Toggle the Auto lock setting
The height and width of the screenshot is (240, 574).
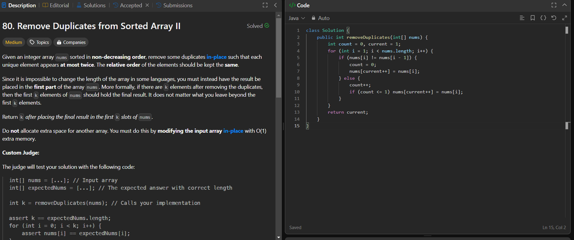(320, 18)
